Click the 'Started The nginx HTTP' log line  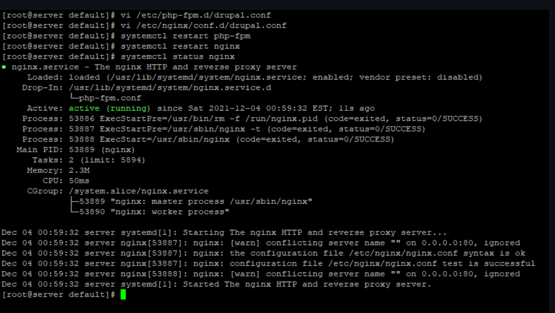(216, 284)
